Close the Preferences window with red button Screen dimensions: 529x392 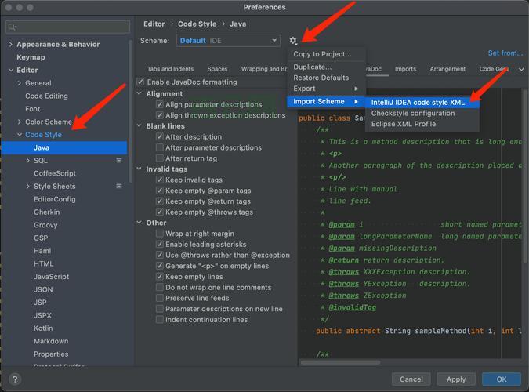pos(10,7)
